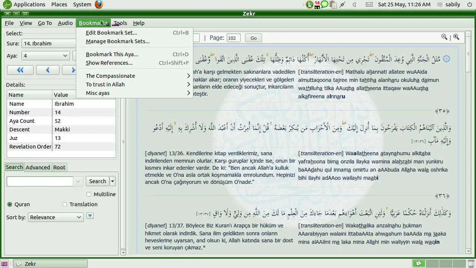The width and height of the screenshot is (476, 268).
Task: Click the date and time clock
Action: coord(404,4)
